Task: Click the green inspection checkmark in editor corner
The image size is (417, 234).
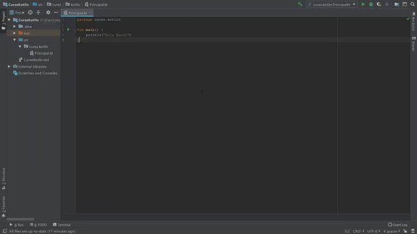Action: pos(408,19)
